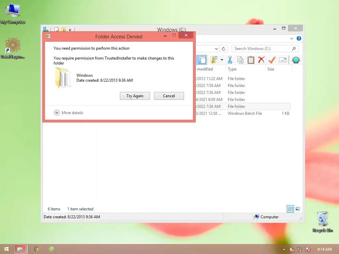Viewport: 339px width, 254px height.
Task: Maximize the Windows (C:) Explorer window
Action: point(284,28)
